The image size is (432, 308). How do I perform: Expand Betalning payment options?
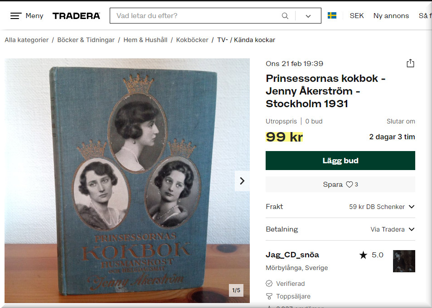pos(340,229)
